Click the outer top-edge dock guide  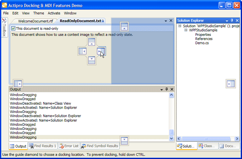click(x=124, y=26)
